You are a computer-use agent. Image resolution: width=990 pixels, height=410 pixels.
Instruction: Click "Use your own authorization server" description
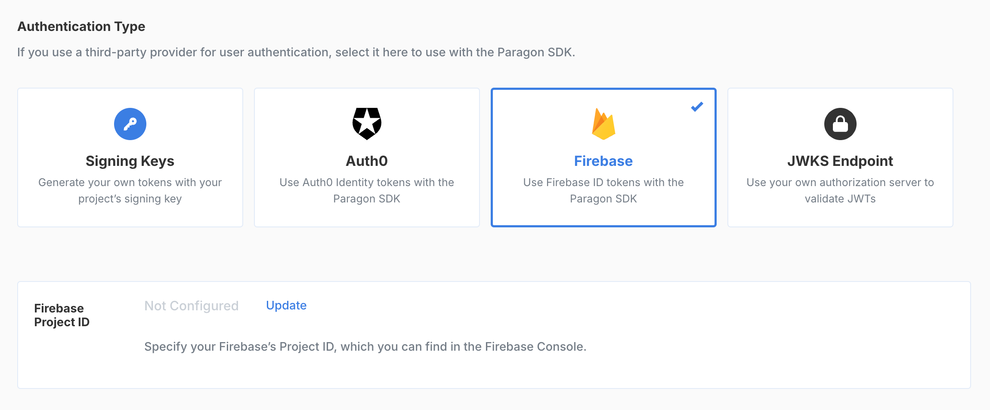(x=840, y=183)
